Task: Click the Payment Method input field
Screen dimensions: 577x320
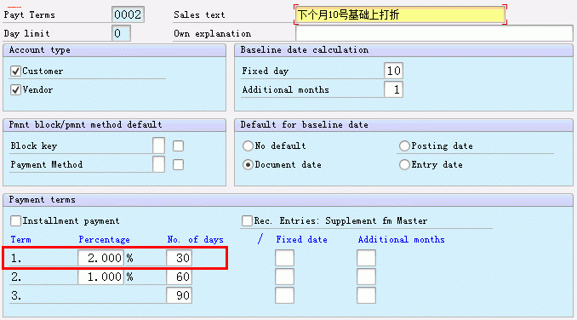Action: (158, 164)
